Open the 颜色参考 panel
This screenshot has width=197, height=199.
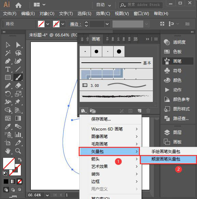(x=178, y=99)
